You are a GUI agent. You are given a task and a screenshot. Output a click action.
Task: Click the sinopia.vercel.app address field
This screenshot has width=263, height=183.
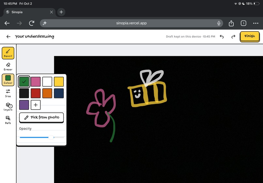tap(131, 23)
